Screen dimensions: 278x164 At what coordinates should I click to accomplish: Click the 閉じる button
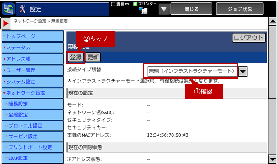(191, 9)
